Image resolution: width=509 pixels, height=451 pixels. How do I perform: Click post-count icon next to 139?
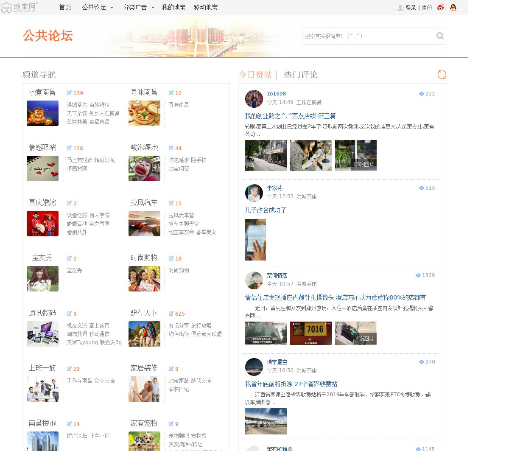pyautogui.click(x=69, y=93)
